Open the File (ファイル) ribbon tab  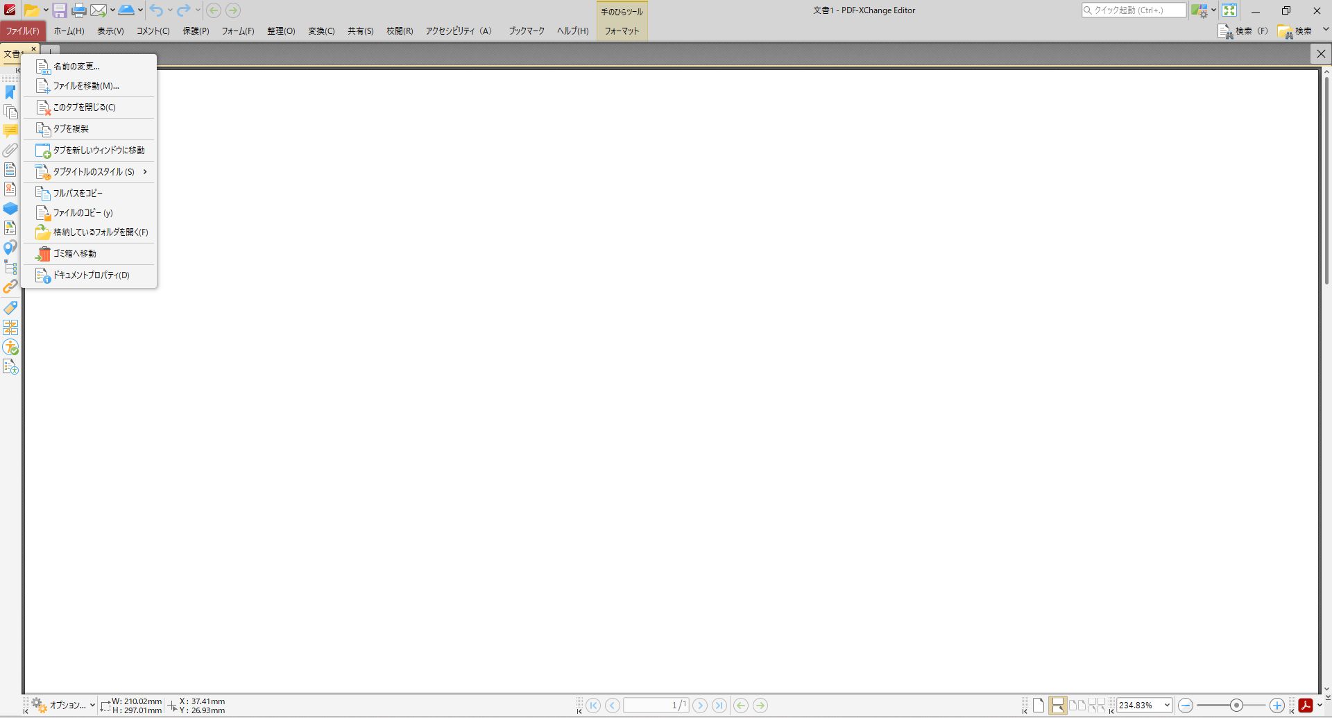tap(23, 31)
